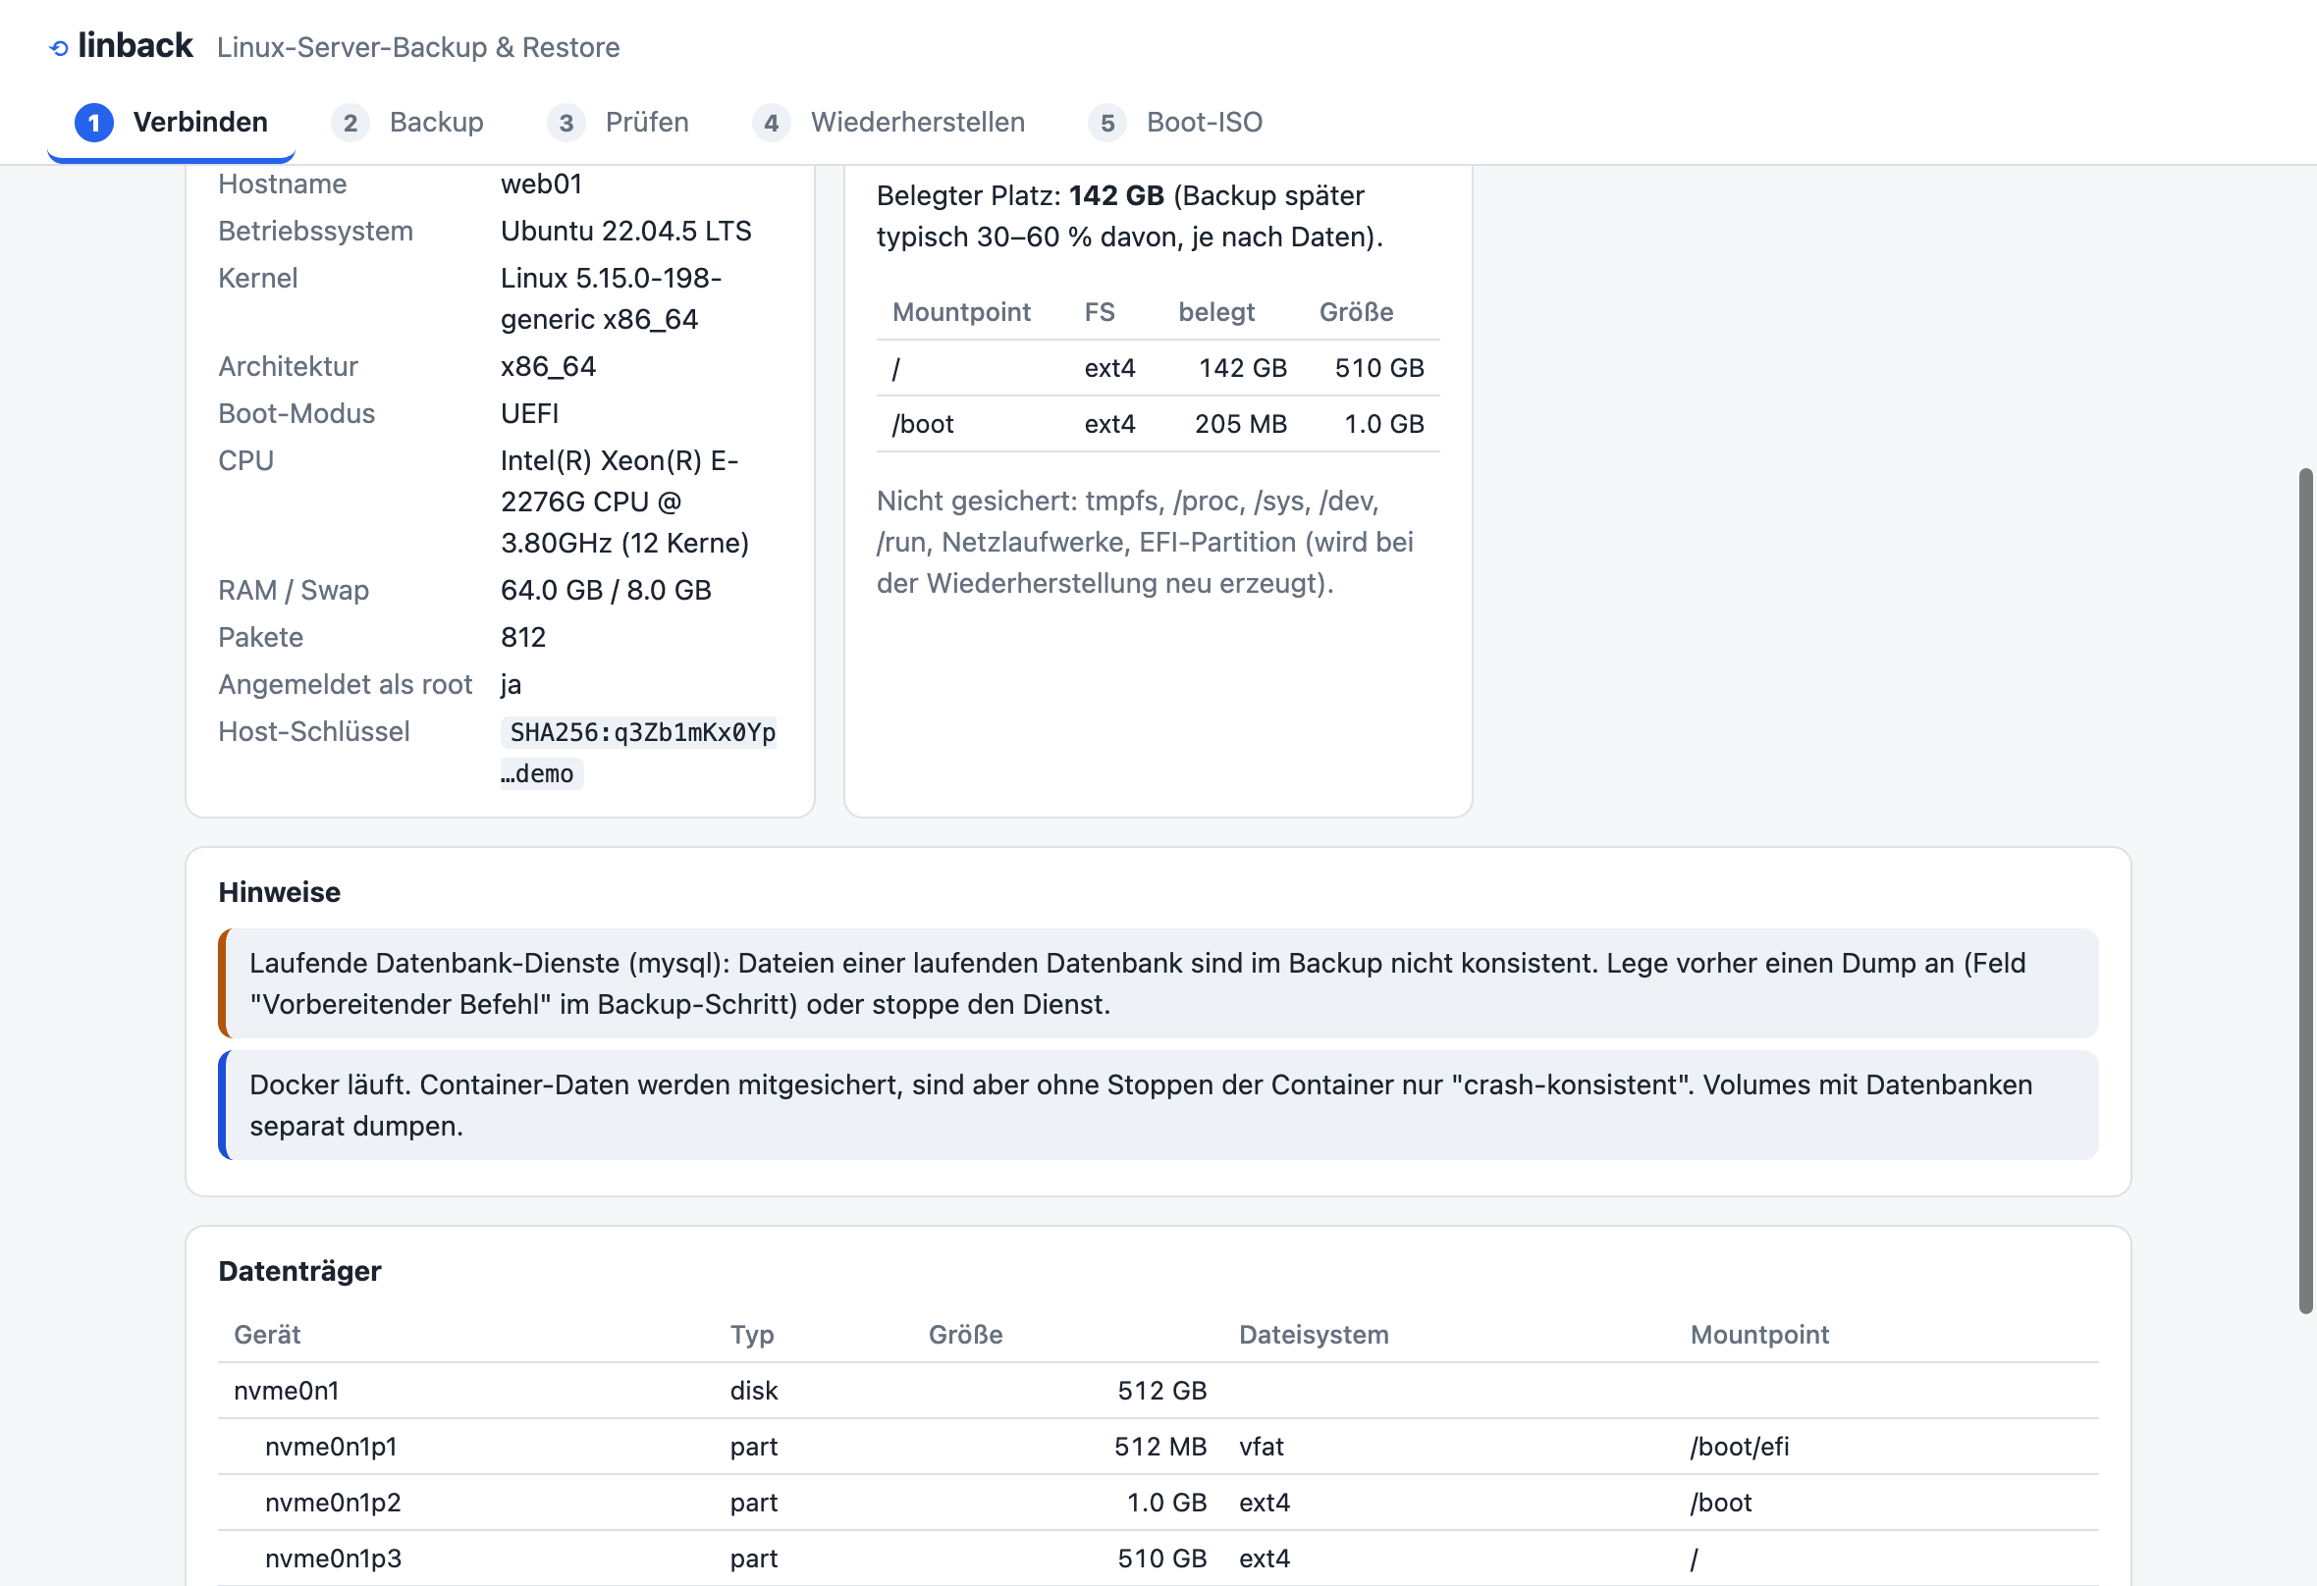This screenshot has width=2317, height=1586.
Task: Click the SHA256 host key fingerprint
Action: pyautogui.click(x=638, y=753)
